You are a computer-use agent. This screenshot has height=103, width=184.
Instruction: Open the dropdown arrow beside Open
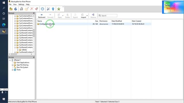point(63,16)
